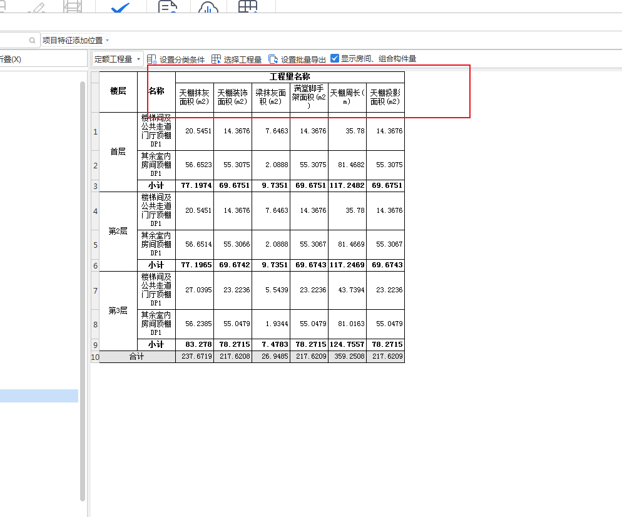This screenshot has height=517, width=622.
Task: Click total value 217.6208
Action: [233, 357]
